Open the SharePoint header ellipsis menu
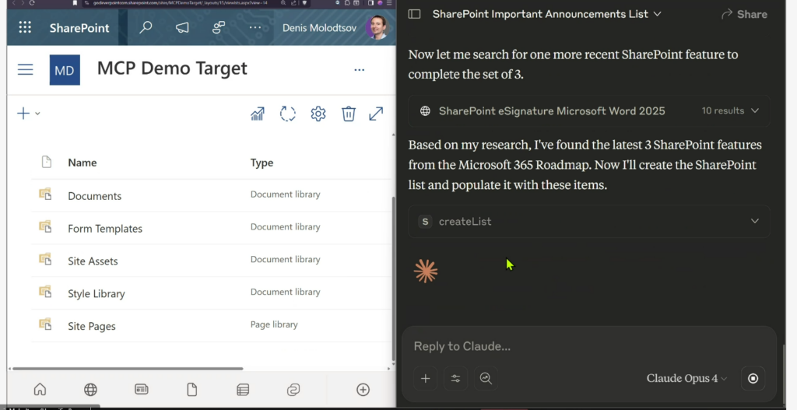This screenshot has width=797, height=410. coord(255,27)
